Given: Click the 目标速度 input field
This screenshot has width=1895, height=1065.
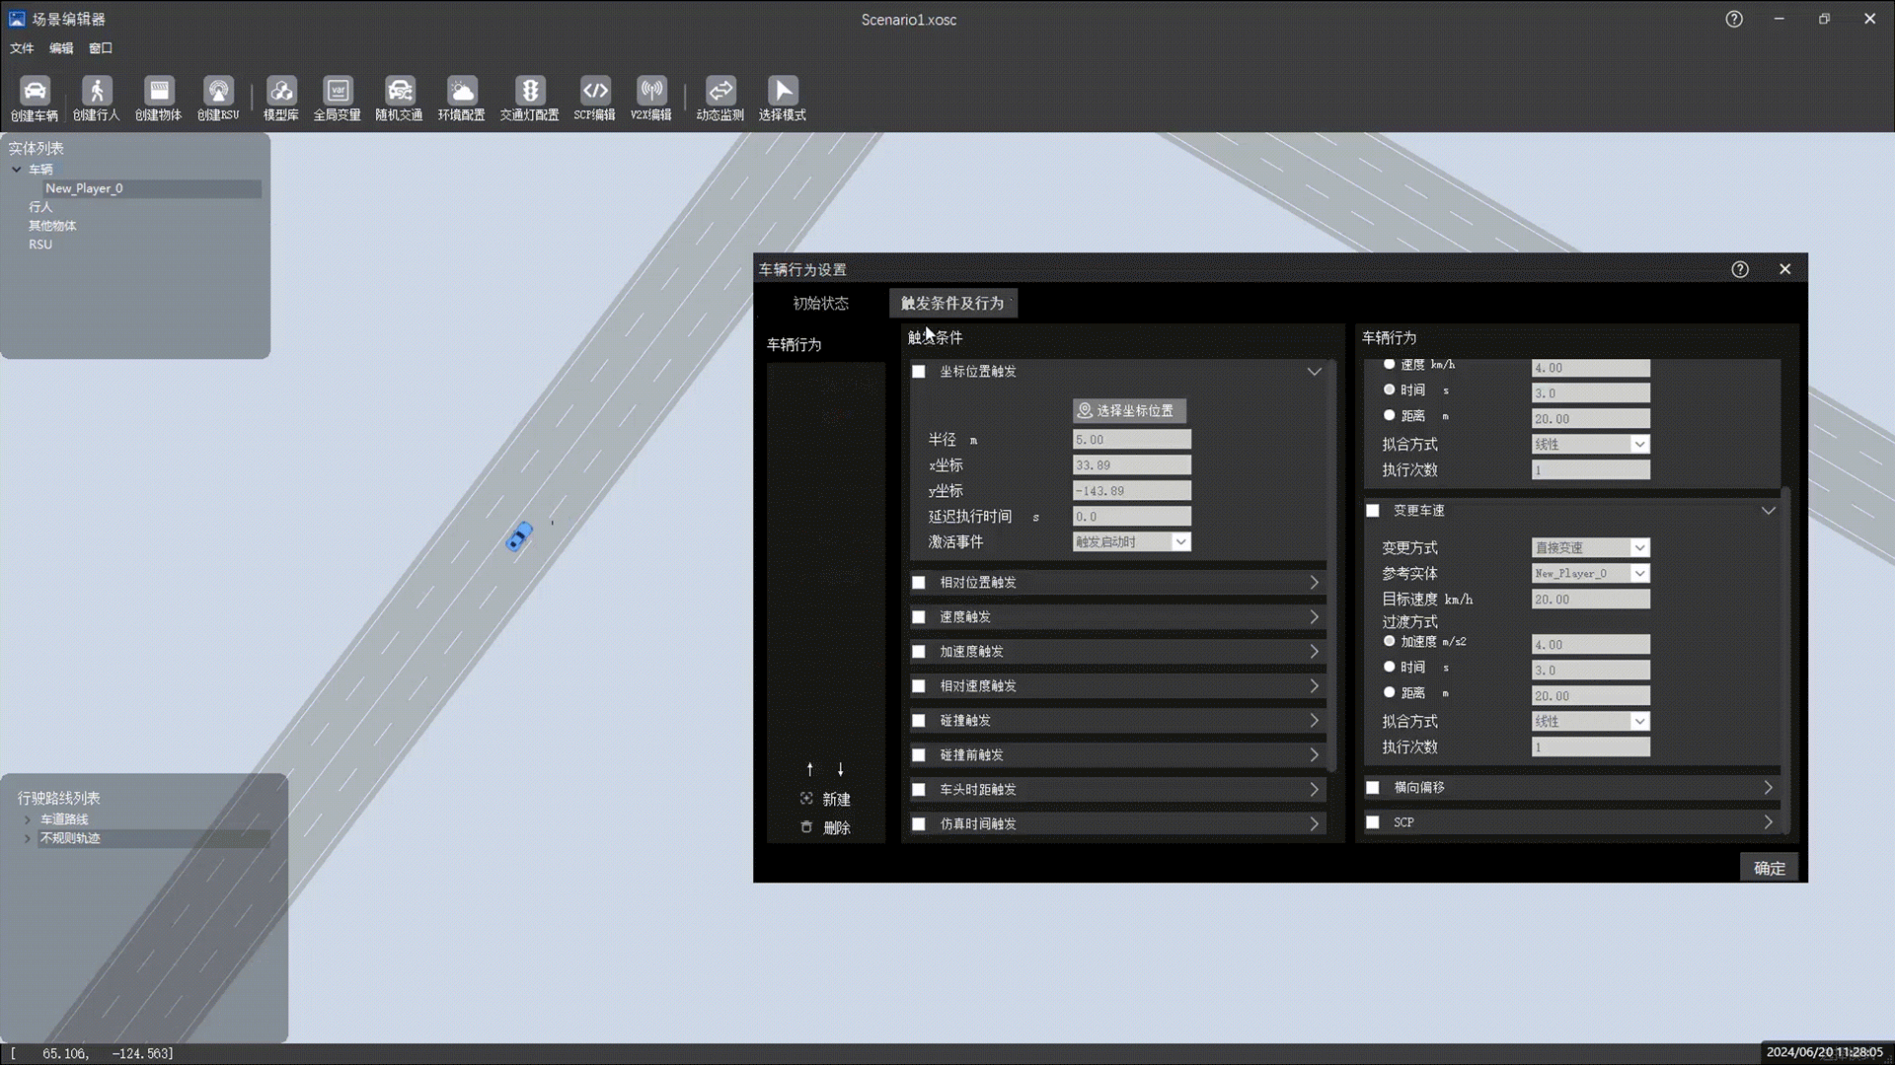Looking at the screenshot, I should pyautogui.click(x=1590, y=600).
